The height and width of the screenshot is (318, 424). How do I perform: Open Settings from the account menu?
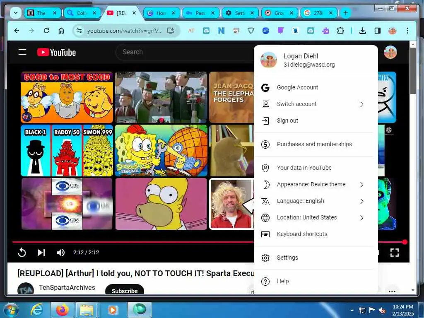coord(316,258)
